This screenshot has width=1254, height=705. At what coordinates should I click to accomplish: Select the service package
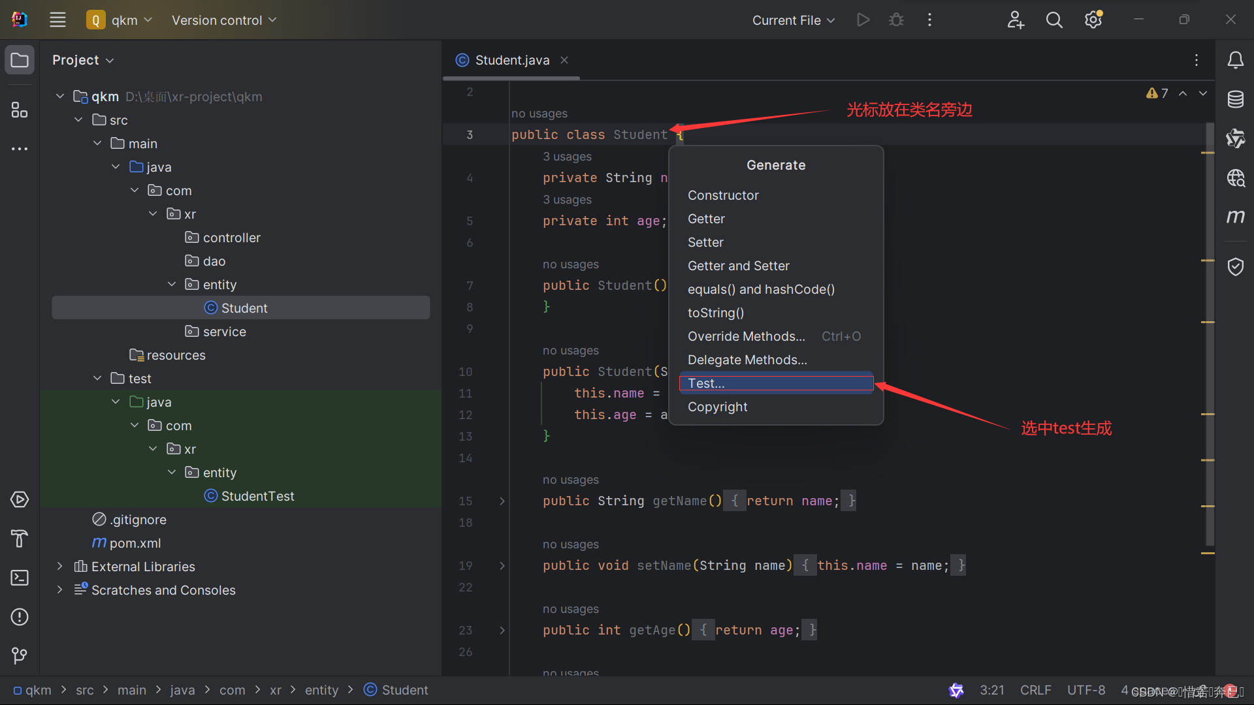[x=216, y=332]
